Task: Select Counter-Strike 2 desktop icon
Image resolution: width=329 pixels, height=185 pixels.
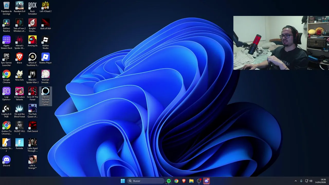Action: 6,145
